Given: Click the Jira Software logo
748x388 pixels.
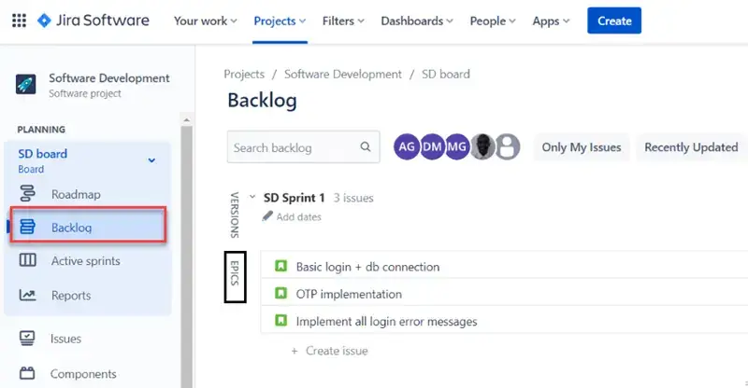Looking at the screenshot, I should (93, 21).
